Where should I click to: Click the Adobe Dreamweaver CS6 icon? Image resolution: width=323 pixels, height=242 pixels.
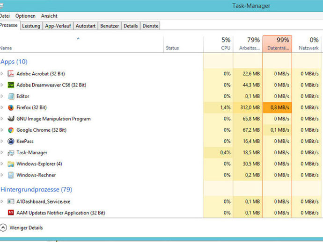tap(11, 85)
